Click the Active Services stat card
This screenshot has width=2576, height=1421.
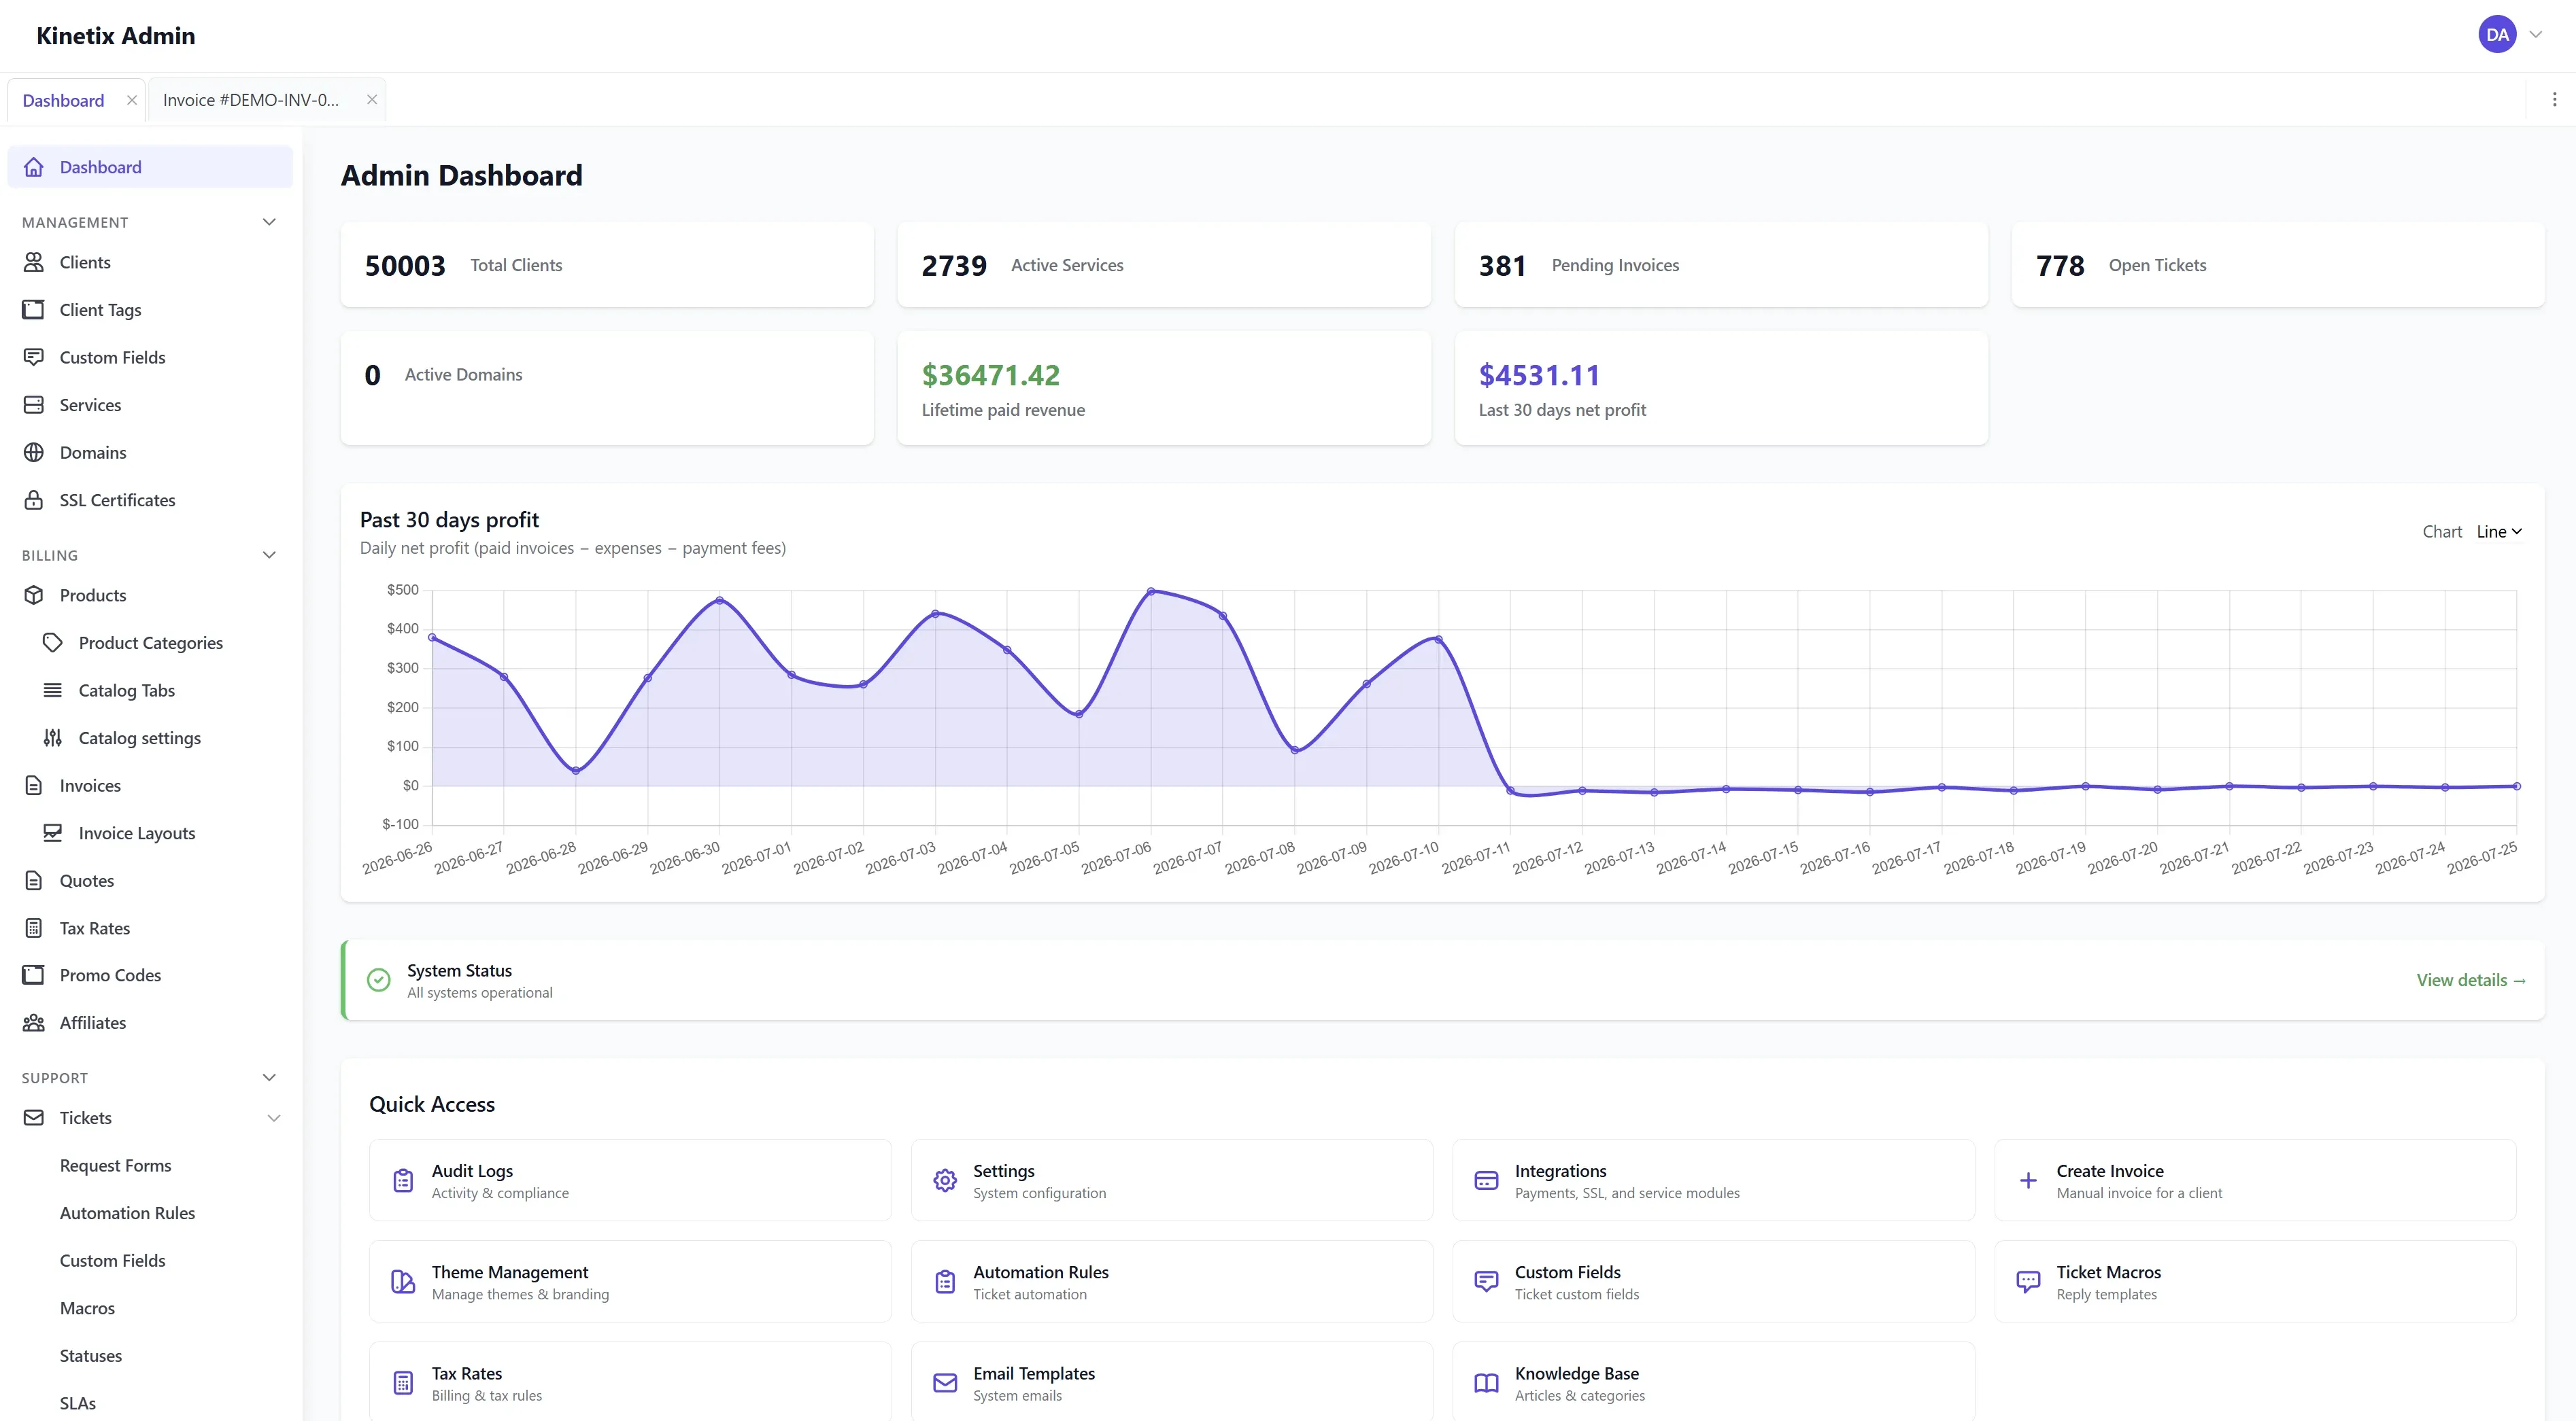[x=1164, y=265]
